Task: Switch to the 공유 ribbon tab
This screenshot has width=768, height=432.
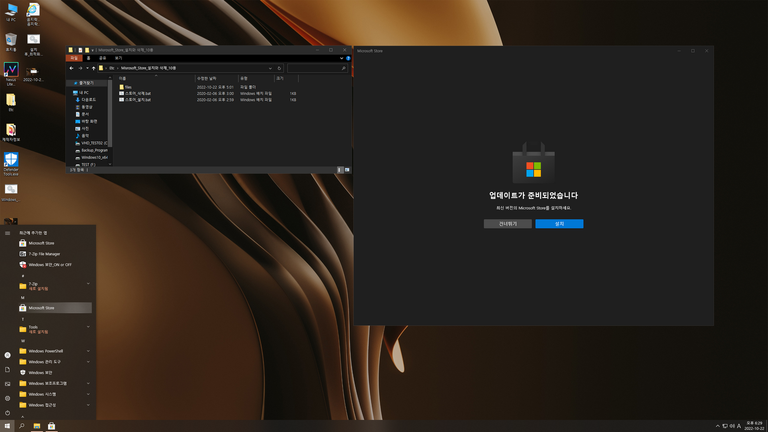Action: [102, 58]
